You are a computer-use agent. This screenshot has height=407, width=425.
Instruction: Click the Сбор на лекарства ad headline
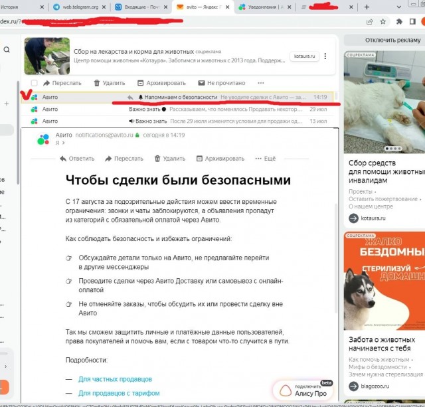[x=133, y=52]
